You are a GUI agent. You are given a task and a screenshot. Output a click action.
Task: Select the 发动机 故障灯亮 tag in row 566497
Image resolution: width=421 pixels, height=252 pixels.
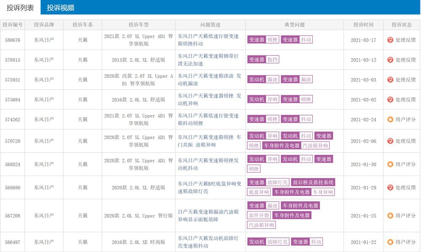click(268, 242)
